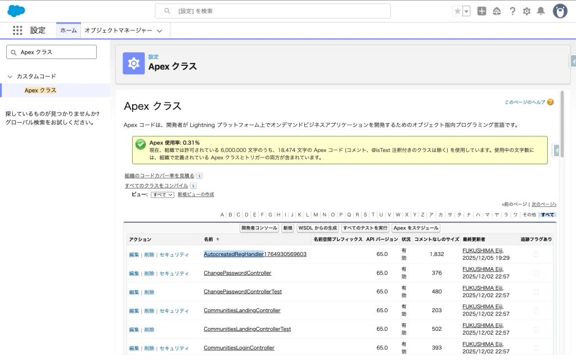Switch to the ホーム tab
Viewport: 576px width, 360px height.
(x=68, y=30)
